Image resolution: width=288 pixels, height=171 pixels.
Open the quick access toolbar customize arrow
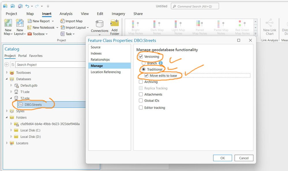tap(48, 6)
